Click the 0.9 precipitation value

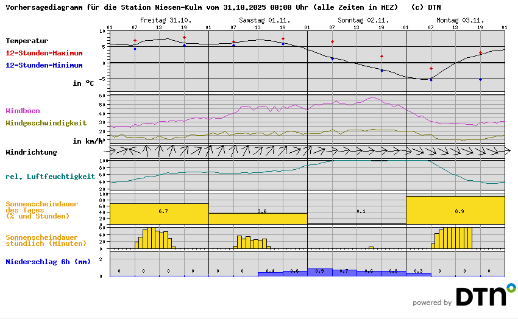tap(319, 271)
